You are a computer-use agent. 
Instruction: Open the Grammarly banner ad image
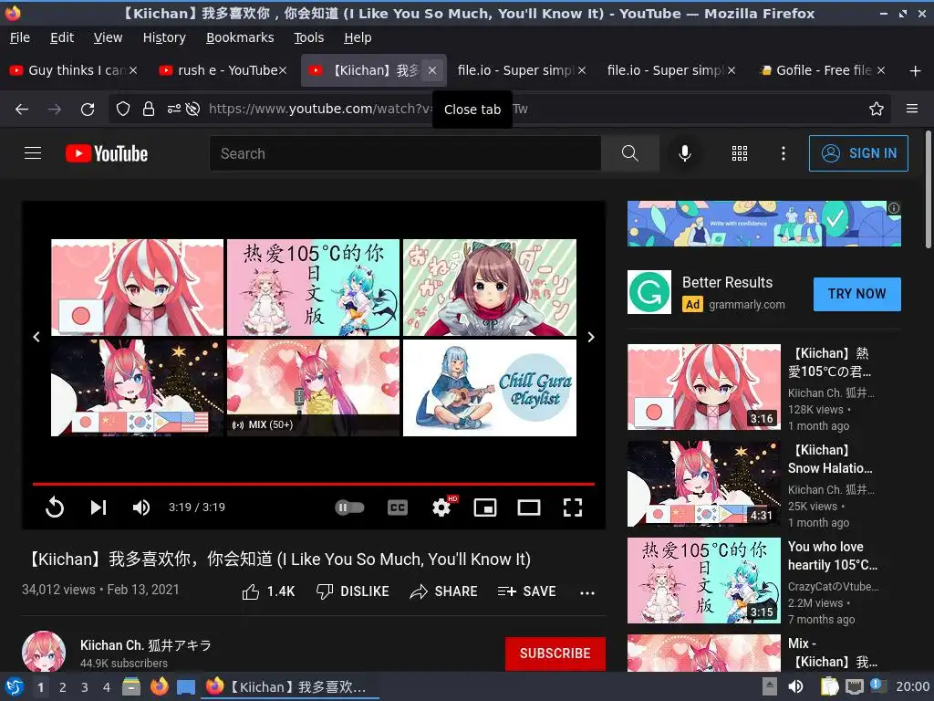[x=764, y=224]
